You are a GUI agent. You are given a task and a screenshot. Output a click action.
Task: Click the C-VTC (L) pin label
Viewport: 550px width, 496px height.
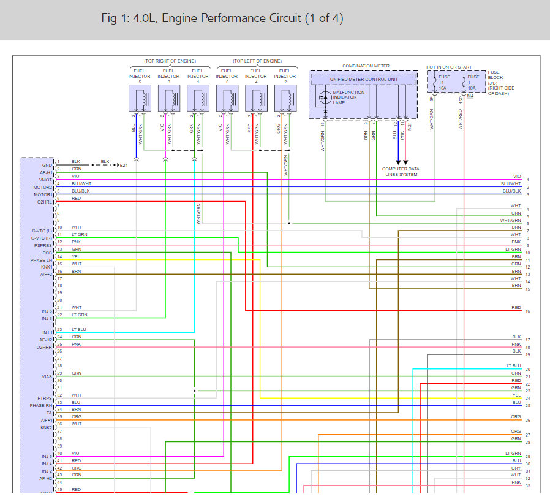pos(42,231)
